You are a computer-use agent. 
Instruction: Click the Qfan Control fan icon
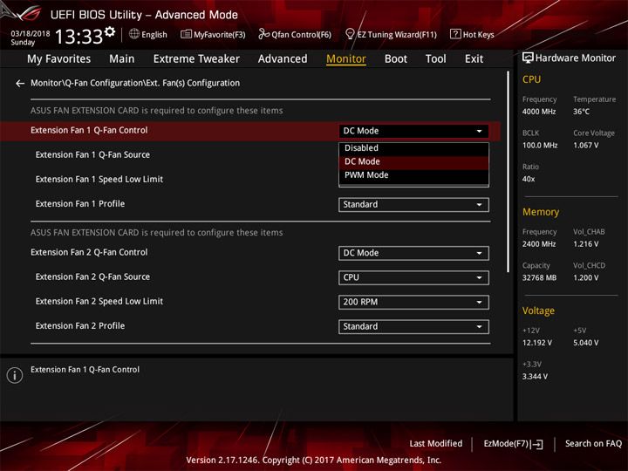point(263,34)
